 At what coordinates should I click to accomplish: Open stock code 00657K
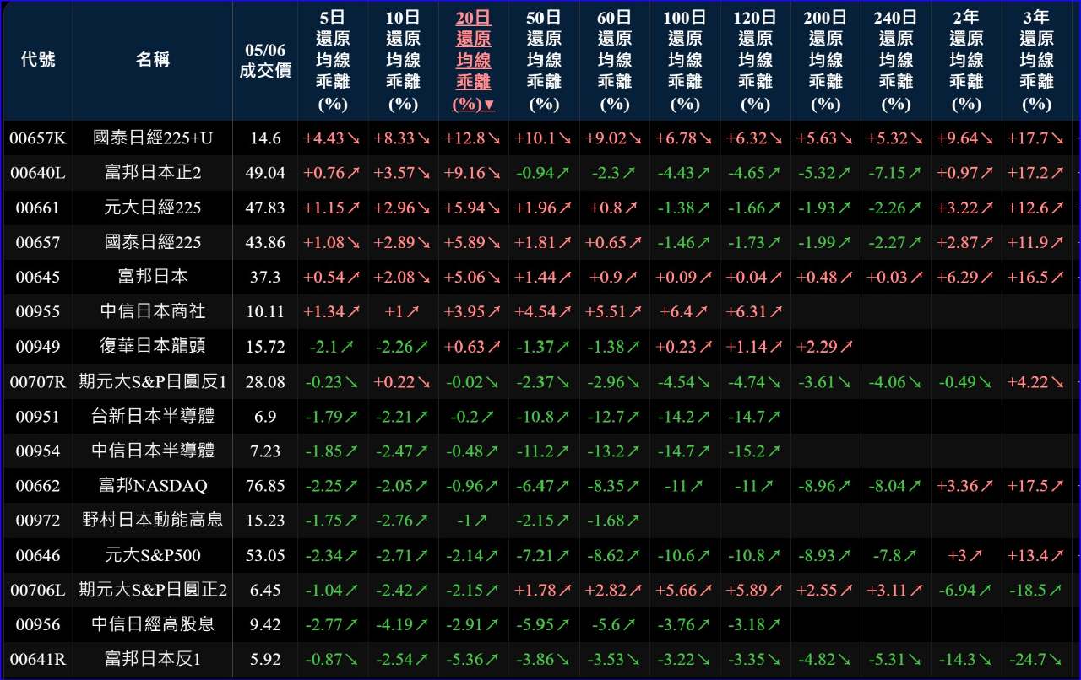[x=38, y=138]
